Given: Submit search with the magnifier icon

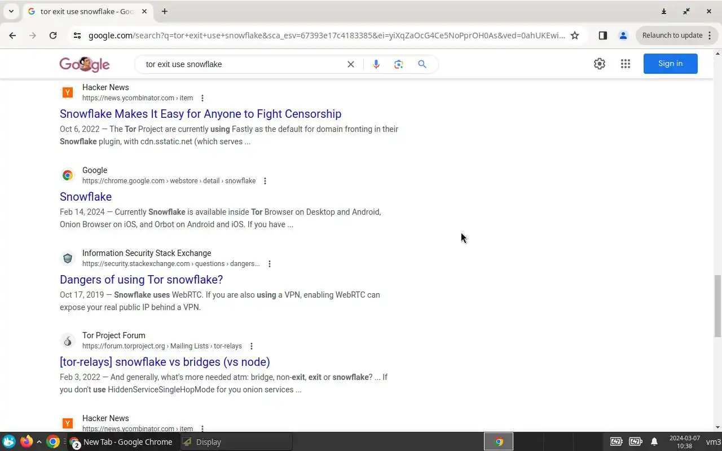Looking at the screenshot, I should [x=422, y=64].
